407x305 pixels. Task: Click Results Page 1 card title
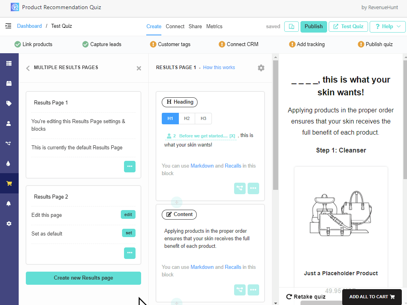(51, 103)
